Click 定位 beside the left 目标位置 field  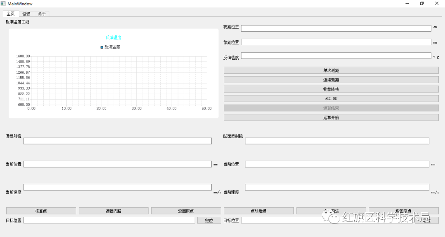[209, 220]
